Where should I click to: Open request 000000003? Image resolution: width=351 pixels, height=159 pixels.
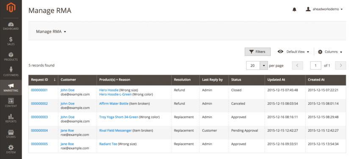tap(39, 117)
